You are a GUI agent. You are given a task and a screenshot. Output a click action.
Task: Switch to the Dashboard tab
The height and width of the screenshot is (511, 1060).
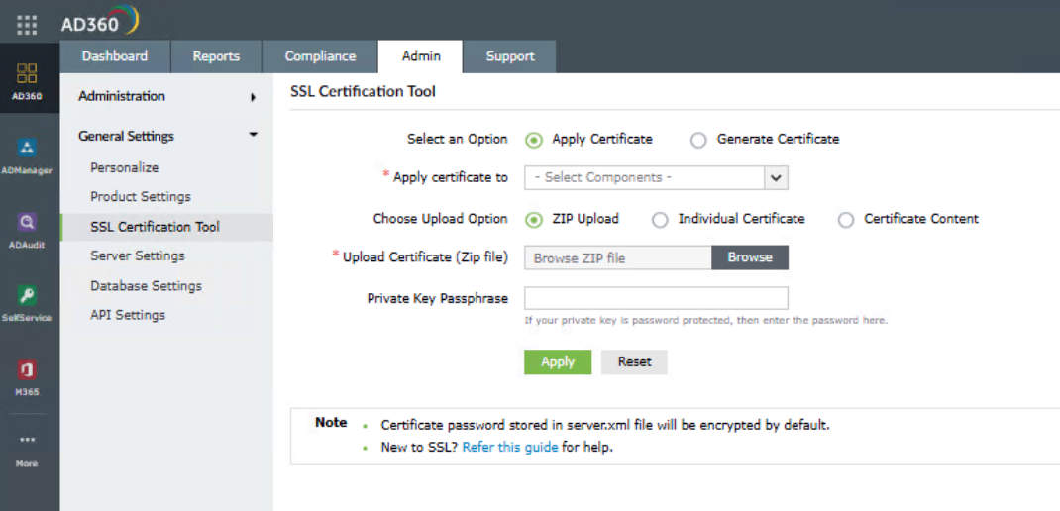click(x=115, y=56)
